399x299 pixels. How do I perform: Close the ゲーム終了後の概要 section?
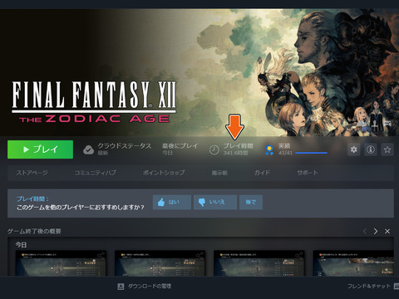[387, 231]
